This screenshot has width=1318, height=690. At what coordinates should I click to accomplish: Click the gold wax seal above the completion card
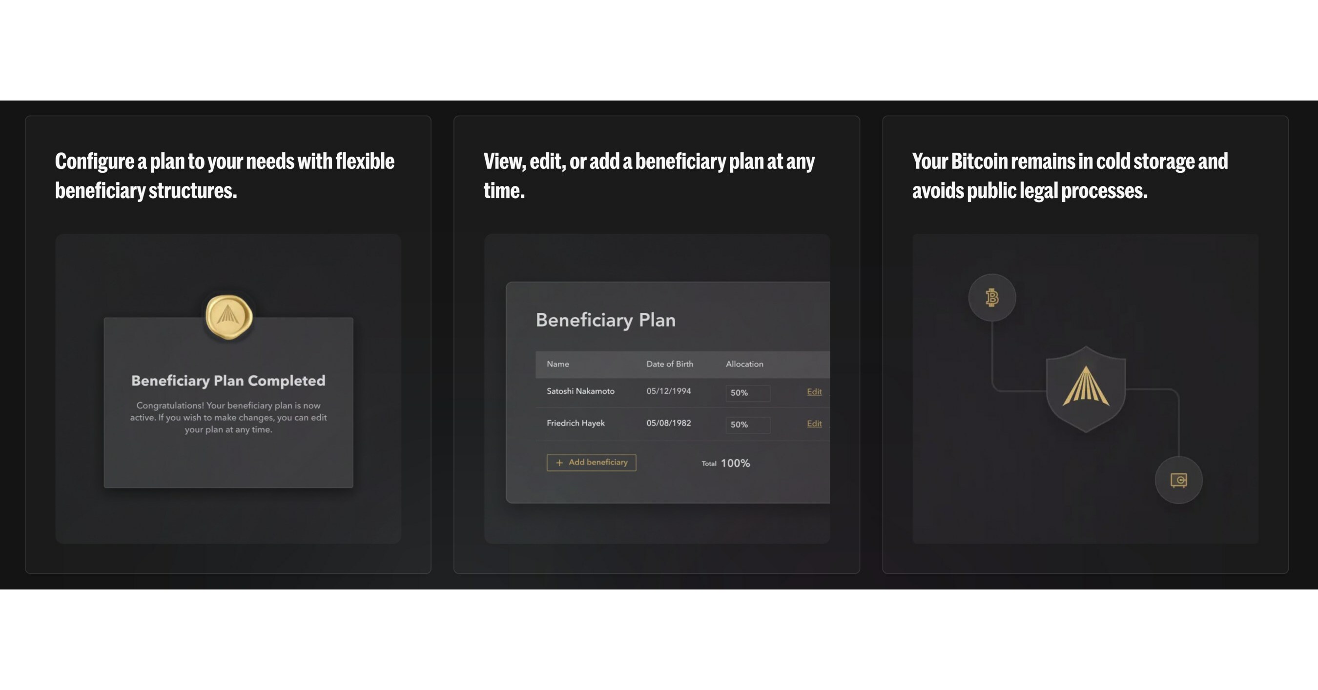point(229,318)
